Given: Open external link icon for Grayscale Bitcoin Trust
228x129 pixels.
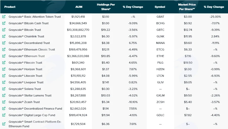Looking at the screenshot, I should pyautogui.click(x=4, y=30).
